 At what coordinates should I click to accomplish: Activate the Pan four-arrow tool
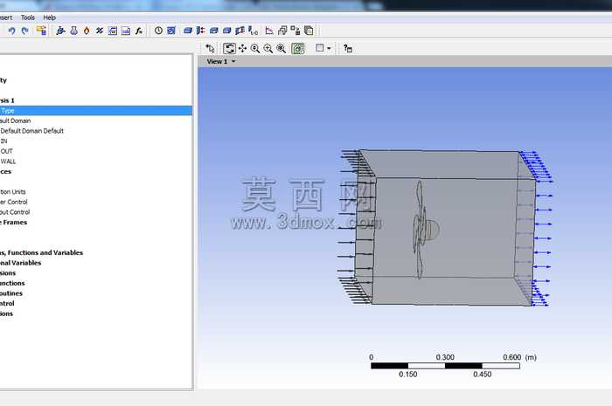pyautogui.click(x=242, y=48)
